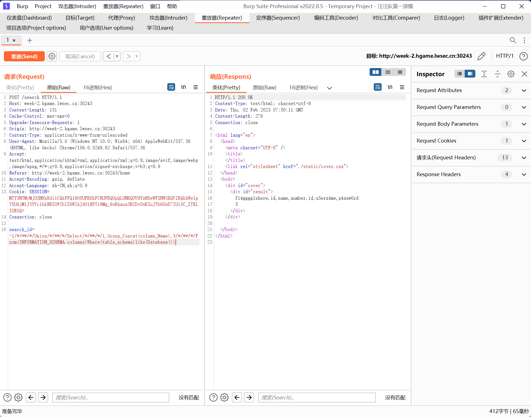531x417 pixels.
Task: Toggle non-printable characters in Response panel
Action: (x=390, y=87)
